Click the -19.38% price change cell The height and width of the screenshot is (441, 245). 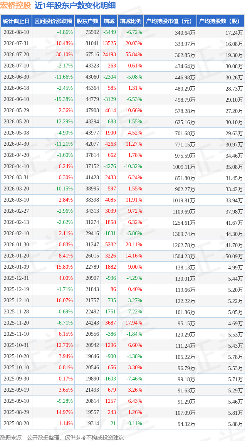[64, 99]
